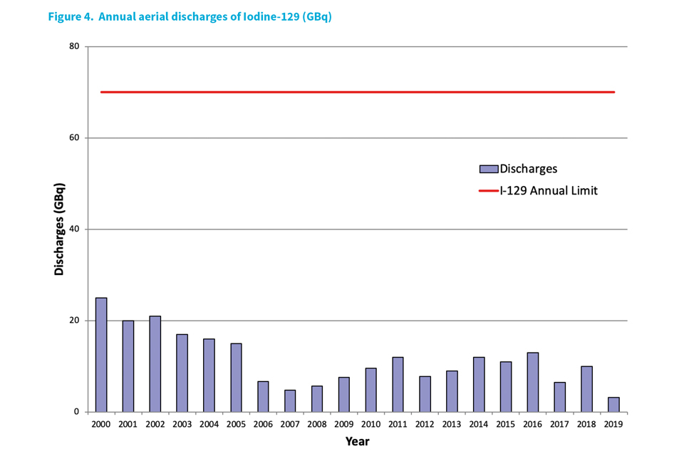This screenshot has height=456, width=684.
Task: Select the bar for year 2016
Action: coord(532,383)
